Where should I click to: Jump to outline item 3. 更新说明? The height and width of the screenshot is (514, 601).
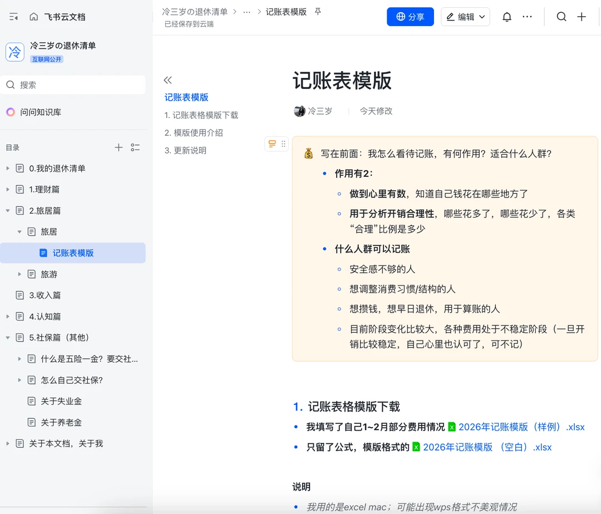click(x=185, y=151)
